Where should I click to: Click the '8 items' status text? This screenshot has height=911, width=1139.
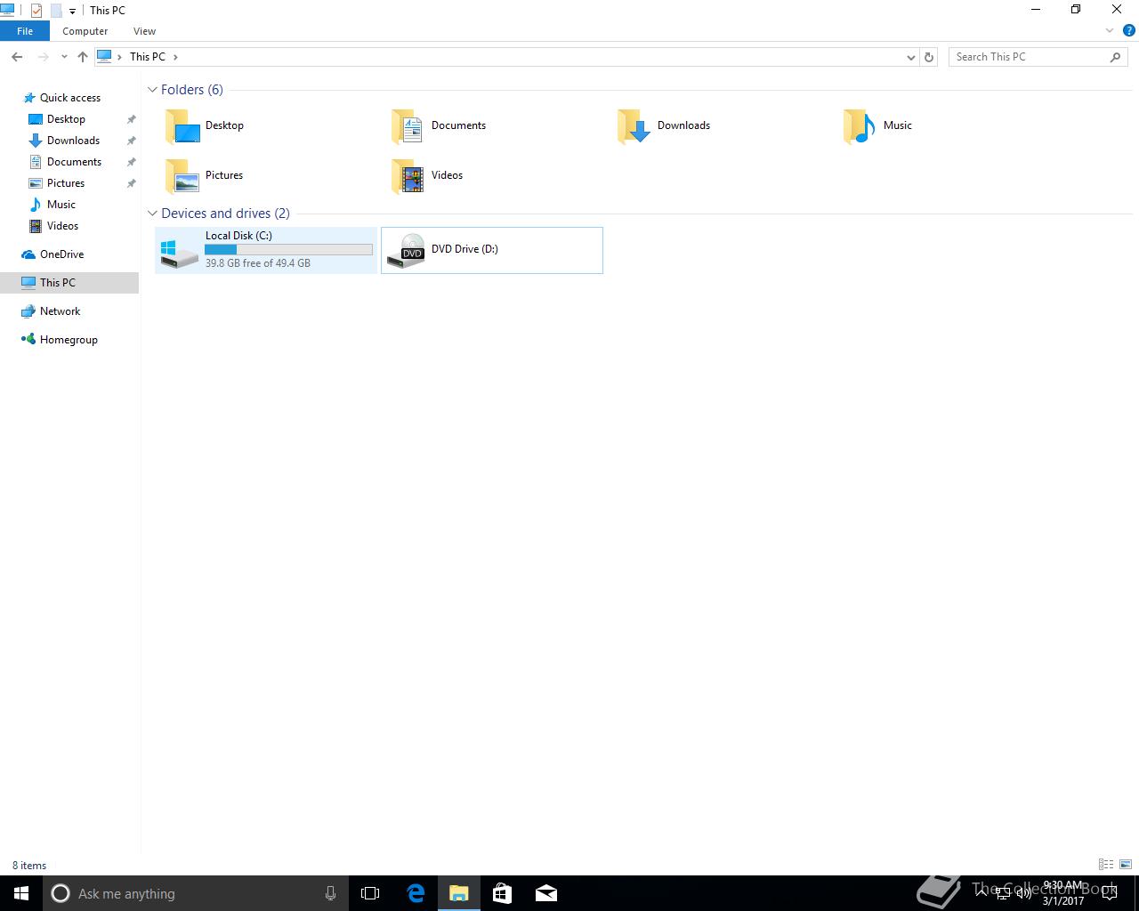coord(29,866)
